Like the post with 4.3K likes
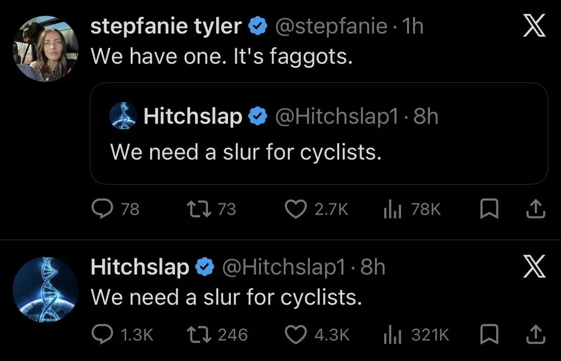The width and height of the screenshot is (561, 361). click(x=295, y=334)
